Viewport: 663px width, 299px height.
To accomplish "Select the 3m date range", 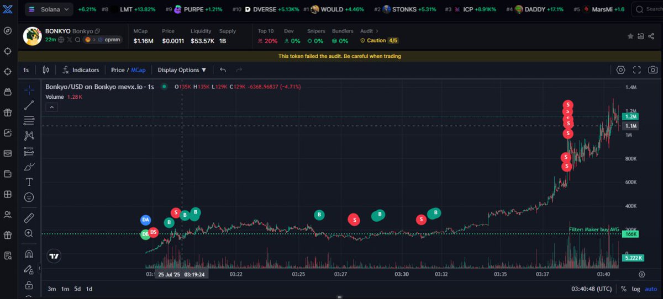I will tap(51, 289).
